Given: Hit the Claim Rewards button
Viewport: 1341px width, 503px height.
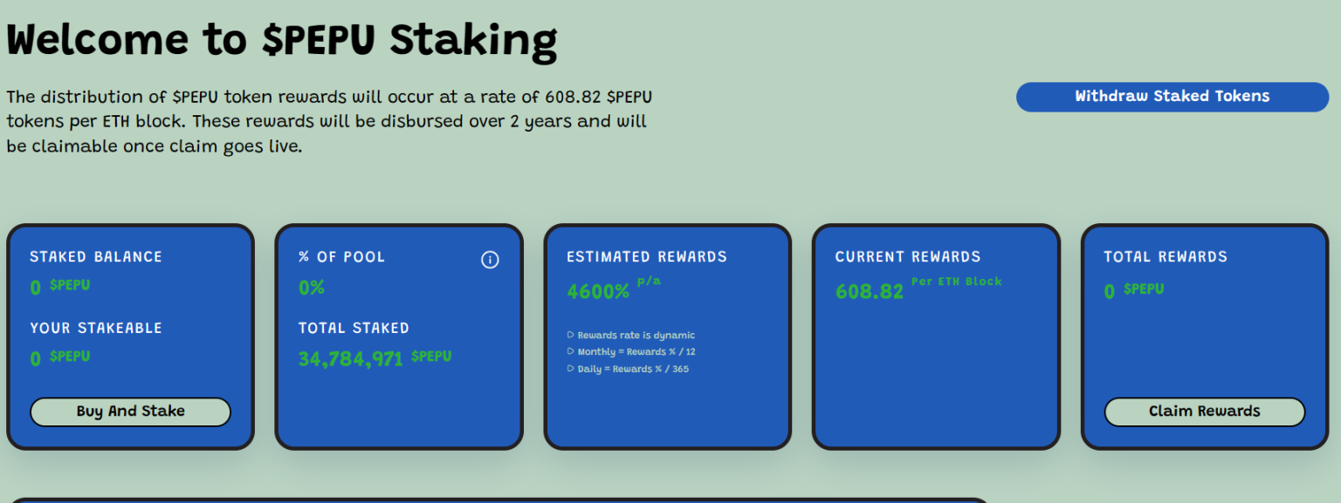Looking at the screenshot, I should [1204, 411].
